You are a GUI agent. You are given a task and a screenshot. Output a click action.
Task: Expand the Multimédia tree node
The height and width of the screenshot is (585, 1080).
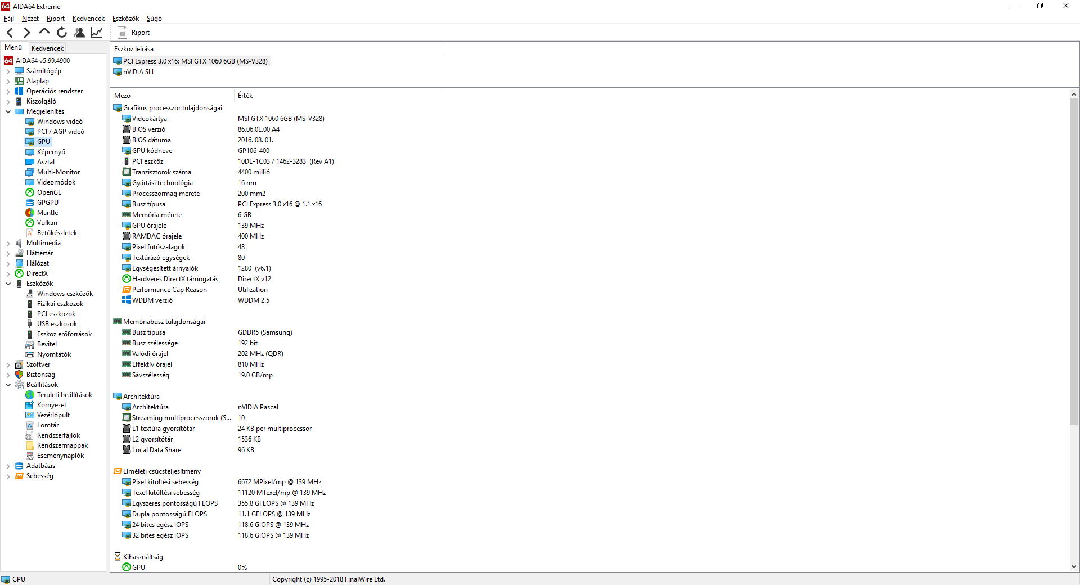(8, 243)
